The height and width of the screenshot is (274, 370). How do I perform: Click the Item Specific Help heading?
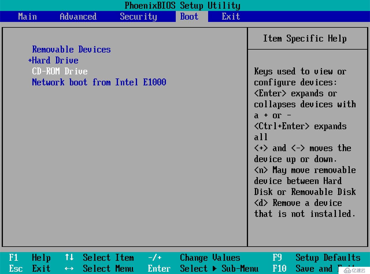(305, 38)
